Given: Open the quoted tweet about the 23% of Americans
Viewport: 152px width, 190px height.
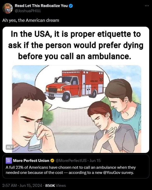Looking at the screenshot, I should coord(76,166).
